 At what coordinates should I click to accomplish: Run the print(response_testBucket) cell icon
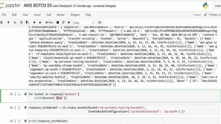pyautogui.click(x=25, y=121)
